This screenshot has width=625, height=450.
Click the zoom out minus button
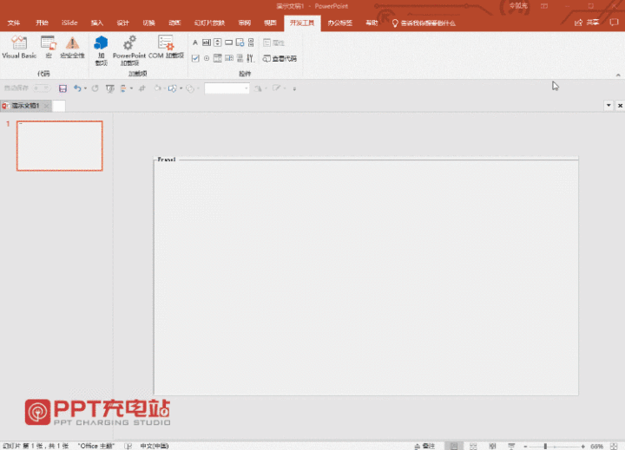526,447
